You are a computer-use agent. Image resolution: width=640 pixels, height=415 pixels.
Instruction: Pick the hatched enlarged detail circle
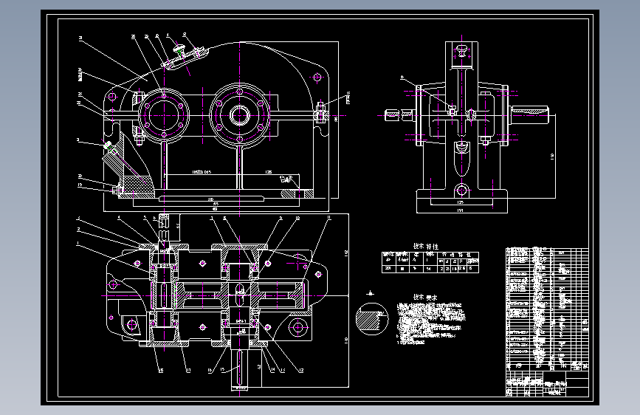371,319
